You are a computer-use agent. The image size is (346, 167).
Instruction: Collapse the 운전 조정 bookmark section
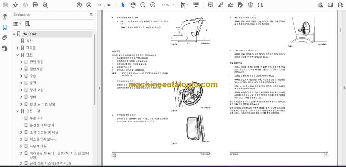point(18,111)
